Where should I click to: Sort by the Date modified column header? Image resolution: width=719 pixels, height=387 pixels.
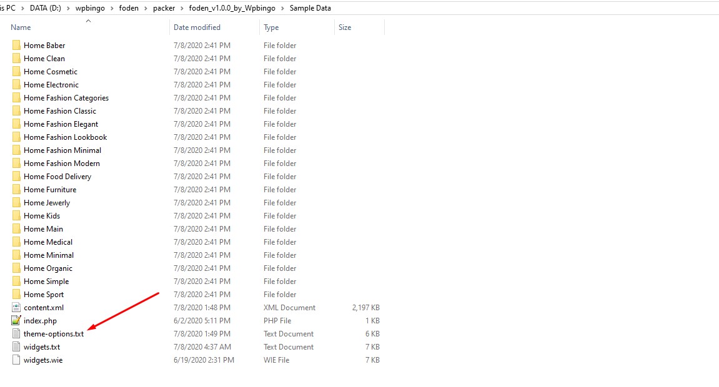pyautogui.click(x=197, y=27)
